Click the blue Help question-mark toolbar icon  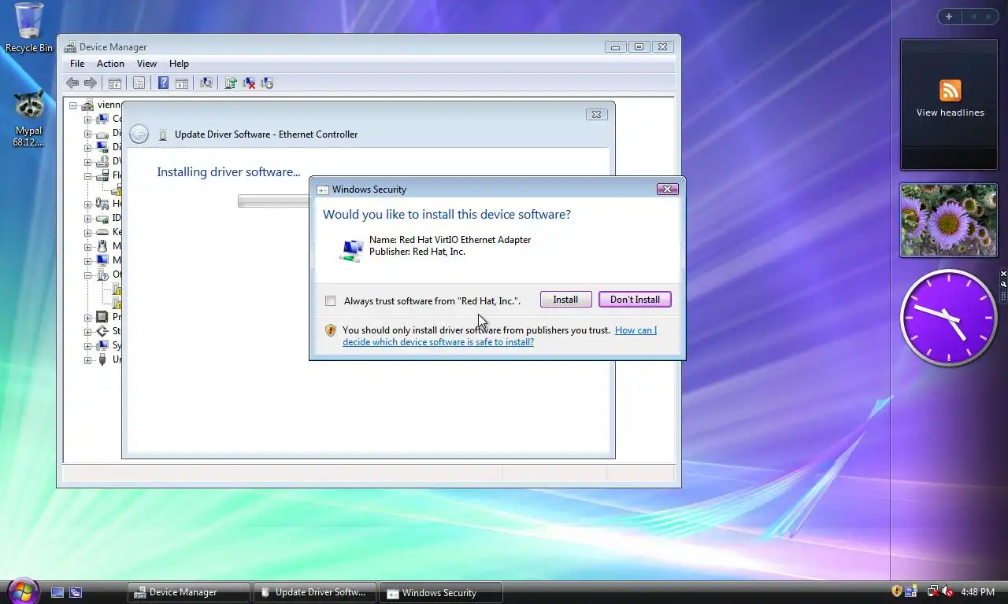163,83
